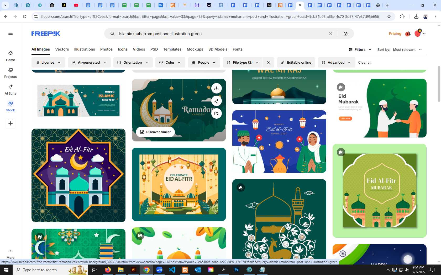
Task: Click the AI edit sparkle icon on Ramadan image
Action: 216,101
